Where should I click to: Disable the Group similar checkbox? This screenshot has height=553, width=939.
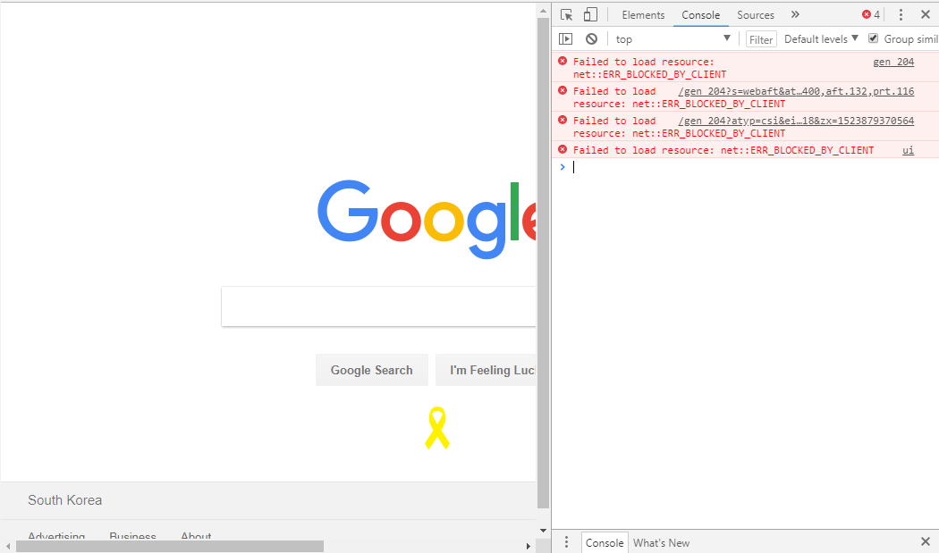[873, 38]
